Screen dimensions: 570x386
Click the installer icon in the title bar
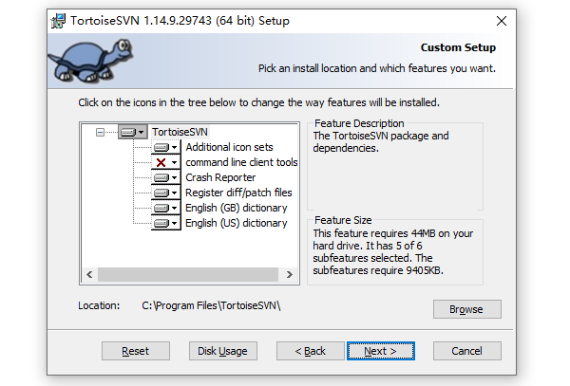(x=59, y=21)
